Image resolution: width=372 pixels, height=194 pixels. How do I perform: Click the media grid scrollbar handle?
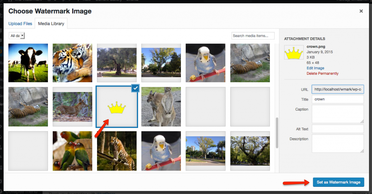[276, 133]
